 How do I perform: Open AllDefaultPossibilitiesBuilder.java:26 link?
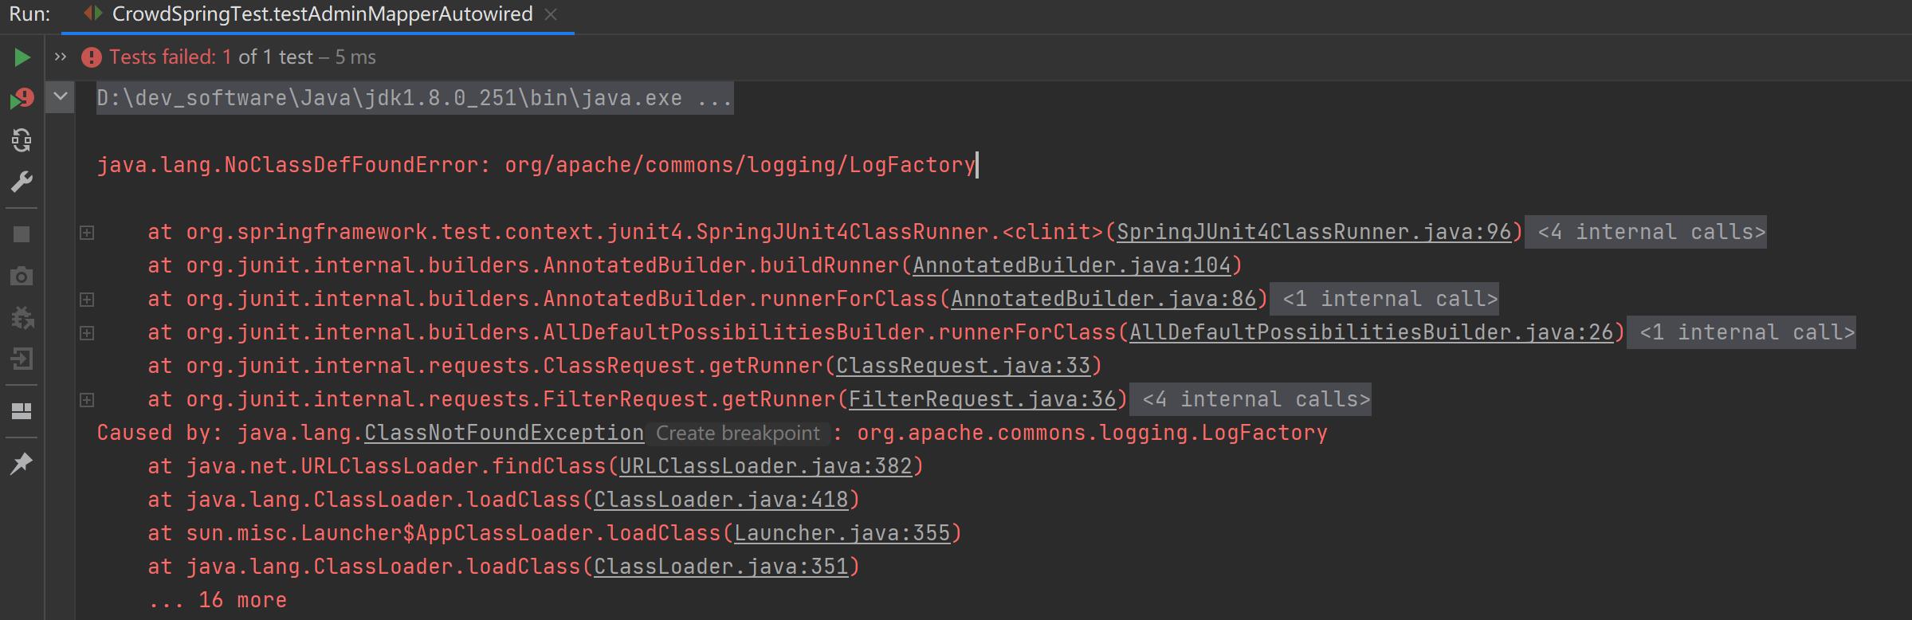(x=1372, y=332)
